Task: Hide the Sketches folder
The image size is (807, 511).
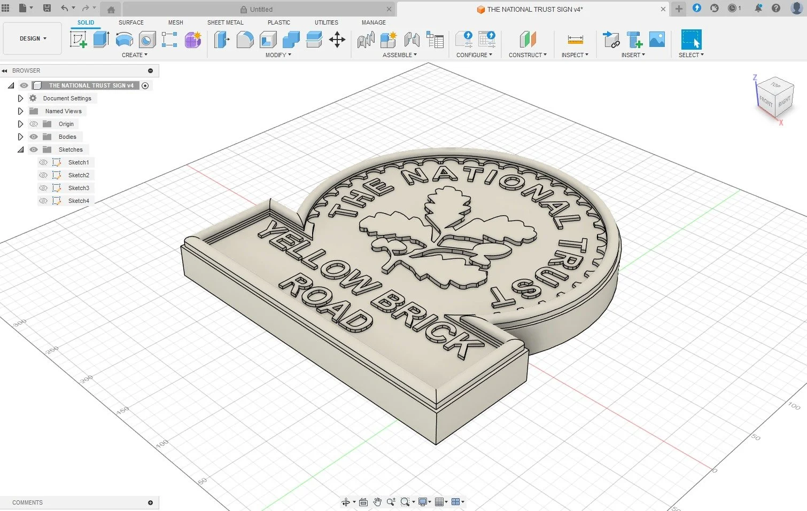Action: [x=34, y=150]
